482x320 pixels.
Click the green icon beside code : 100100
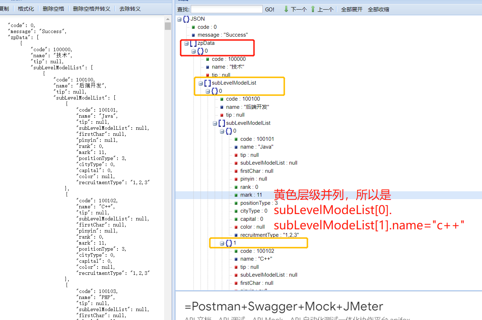pos(222,99)
